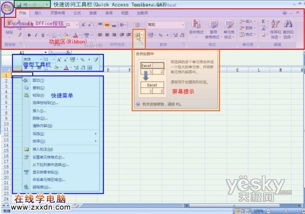Click the Merge and Center button
Image resolution: width=305 pixels, height=214 pixels.
[x=138, y=35]
